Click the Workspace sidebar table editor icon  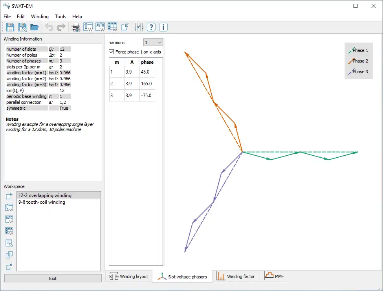pos(9,231)
